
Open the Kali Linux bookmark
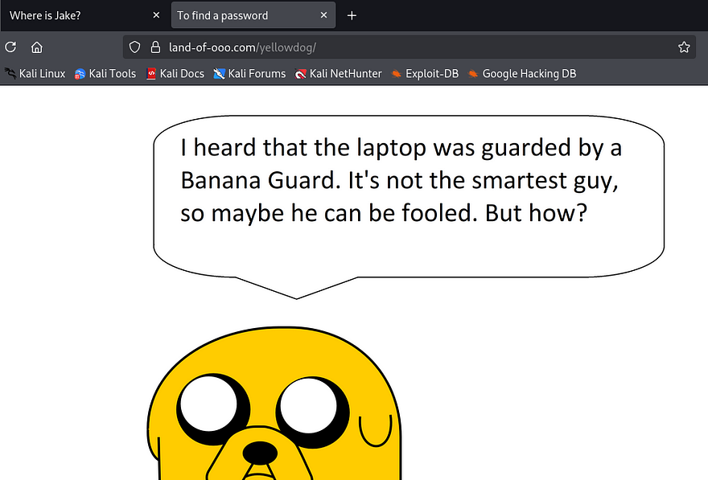click(x=35, y=74)
